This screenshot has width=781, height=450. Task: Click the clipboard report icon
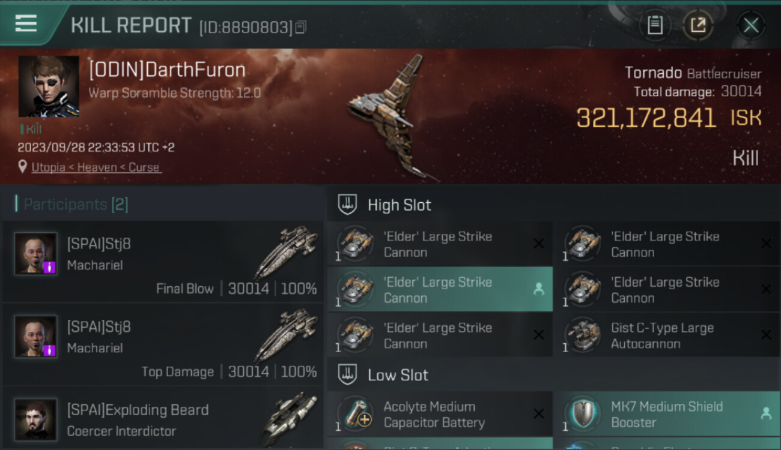655,25
